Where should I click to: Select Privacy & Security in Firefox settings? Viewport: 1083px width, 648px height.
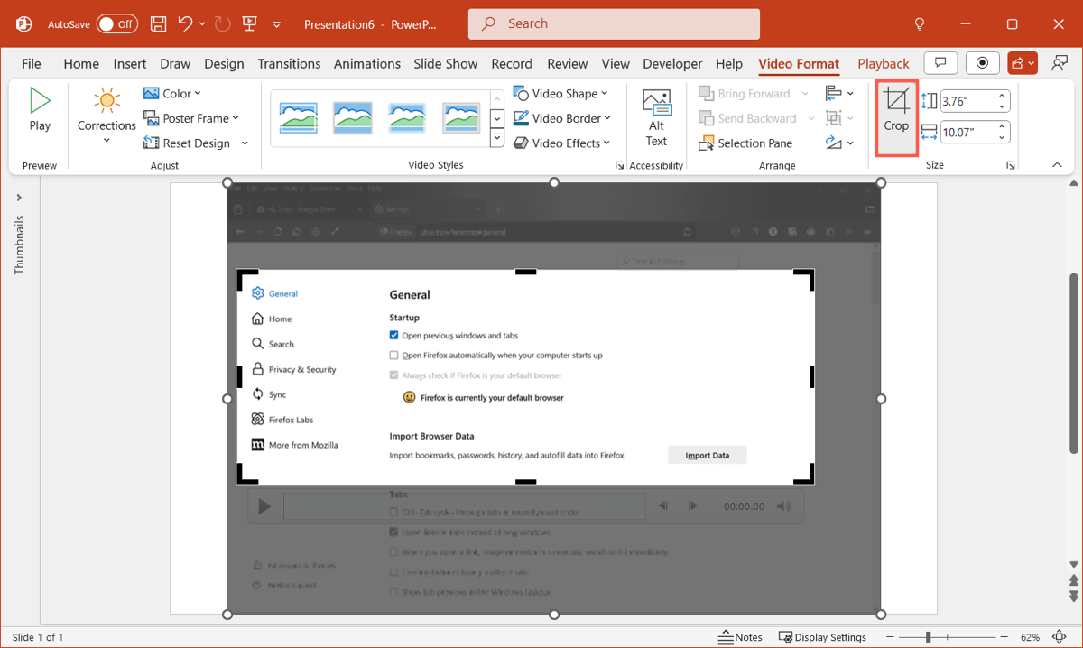pos(294,369)
